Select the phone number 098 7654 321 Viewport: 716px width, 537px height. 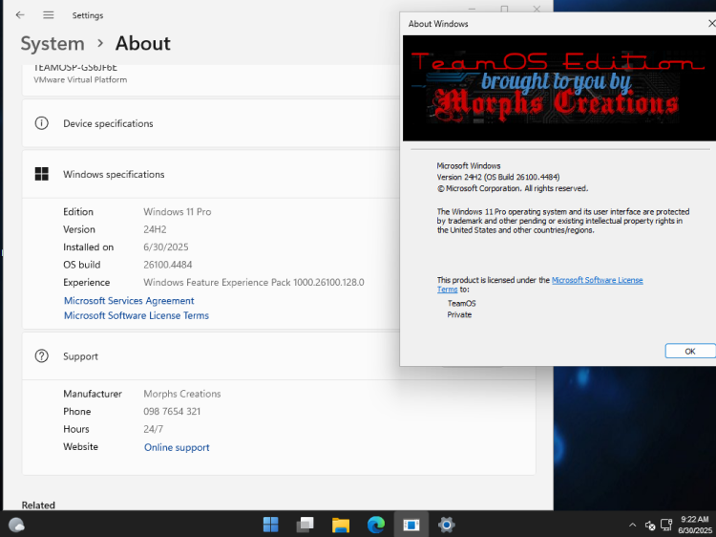[x=172, y=411]
